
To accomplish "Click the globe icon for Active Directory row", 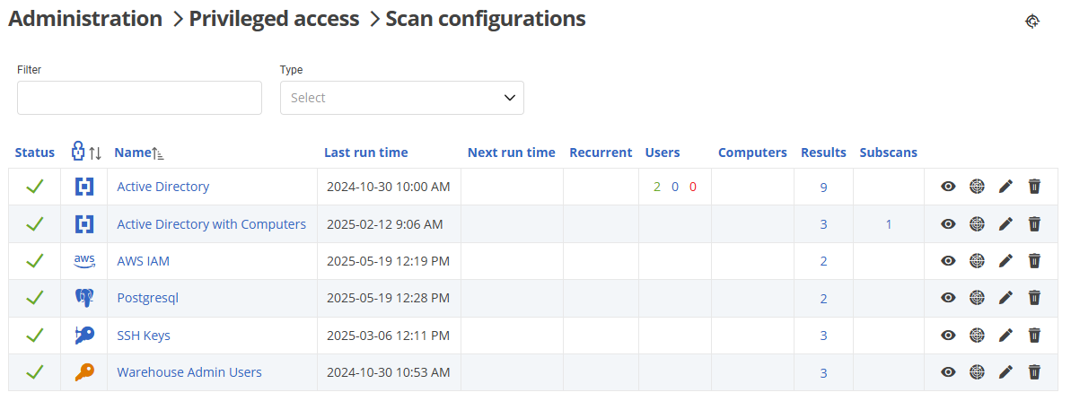I will (977, 187).
